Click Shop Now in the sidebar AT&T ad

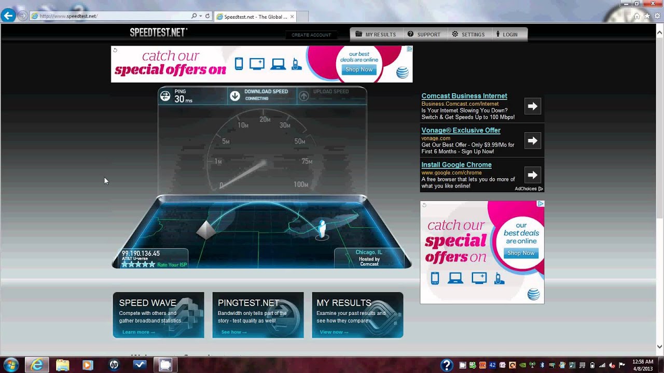[521, 253]
